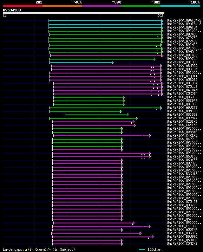Open hit label UniRef100_A5DTM7

(x=182, y=229)
